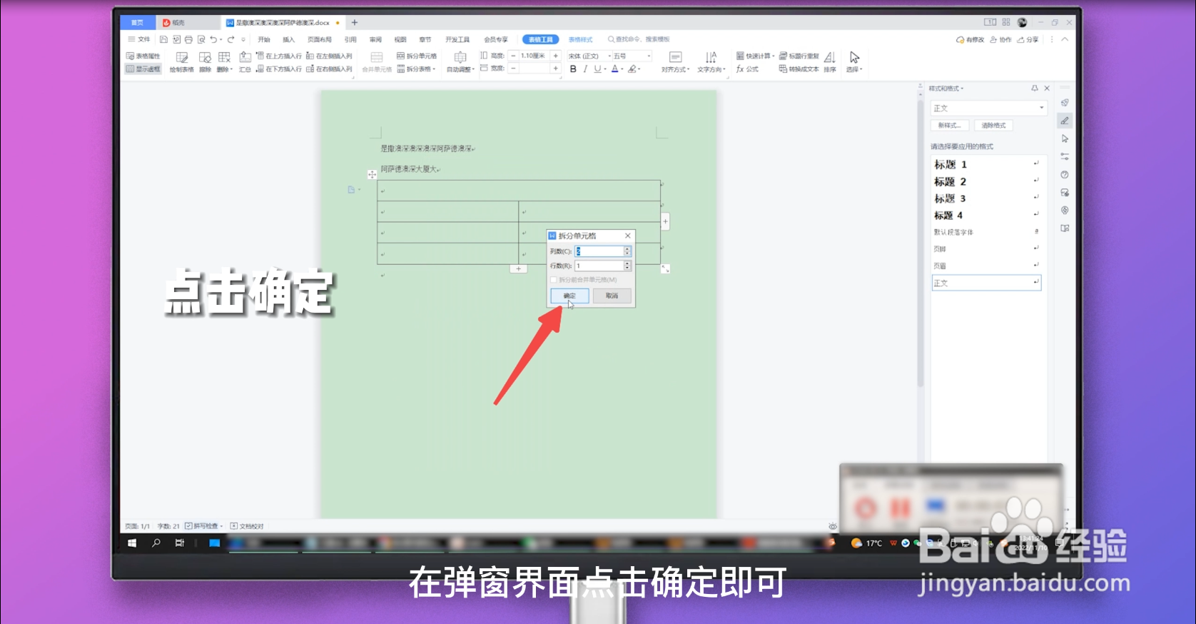Click the font color A swatch
Image resolution: width=1196 pixels, height=624 pixels.
[614, 69]
